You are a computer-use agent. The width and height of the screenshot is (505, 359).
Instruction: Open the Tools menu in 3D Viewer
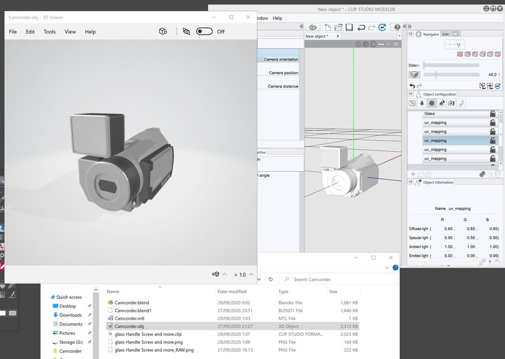tap(49, 31)
